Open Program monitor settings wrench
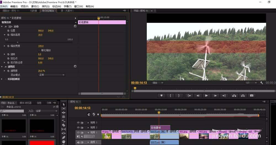This screenshot has height=145, width=276. click(261, 83)
